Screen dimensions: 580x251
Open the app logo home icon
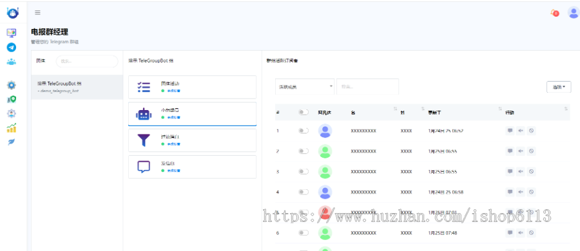(x=13, y=13)
